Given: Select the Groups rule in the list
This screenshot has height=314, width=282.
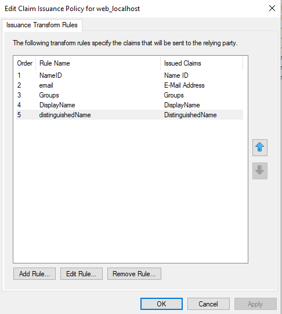Looking at the screenshot, I should (x=130, y=95).
